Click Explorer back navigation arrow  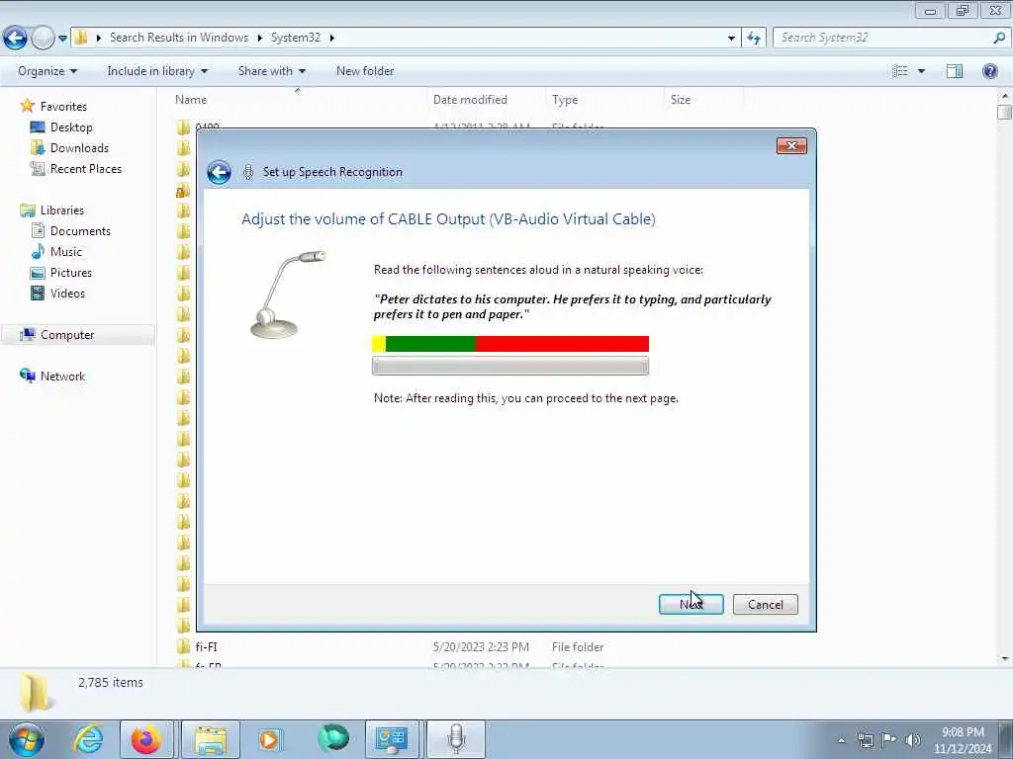coord(15,39)
